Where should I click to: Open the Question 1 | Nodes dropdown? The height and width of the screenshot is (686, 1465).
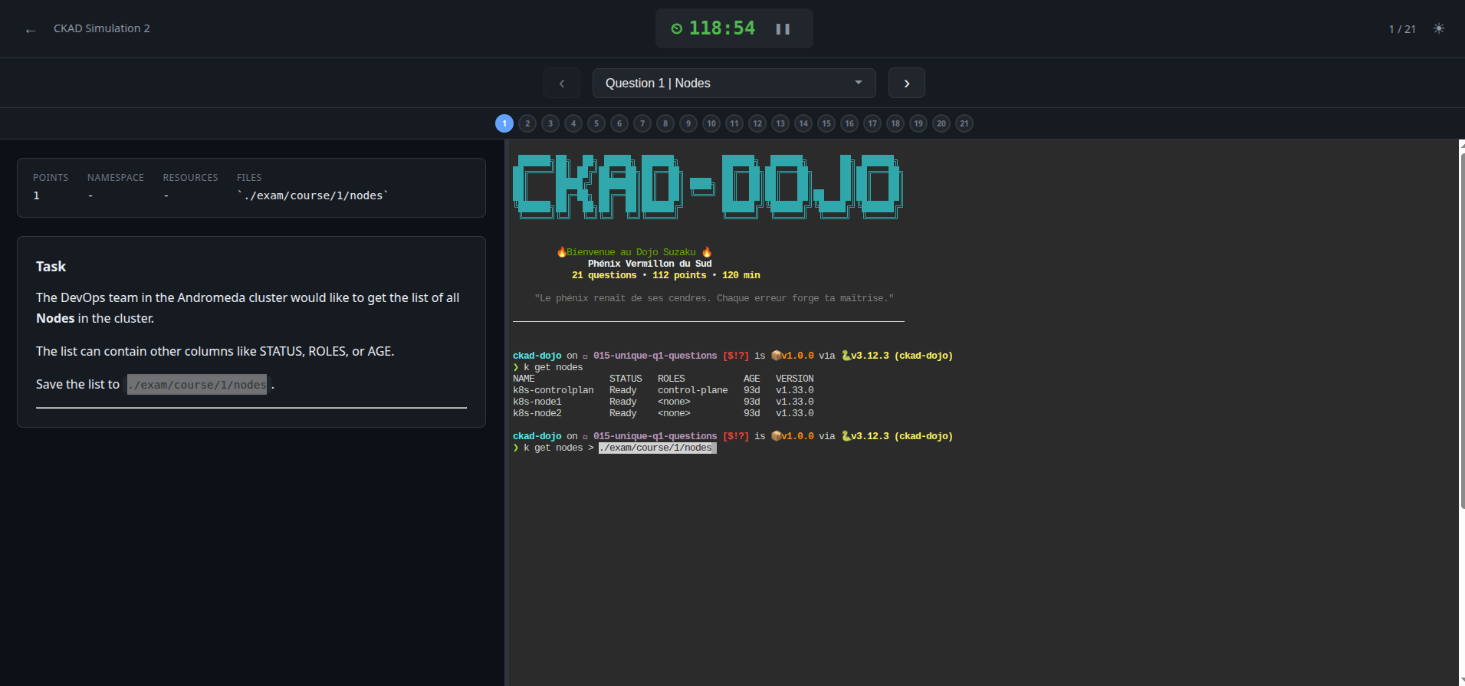click(734, 83)
